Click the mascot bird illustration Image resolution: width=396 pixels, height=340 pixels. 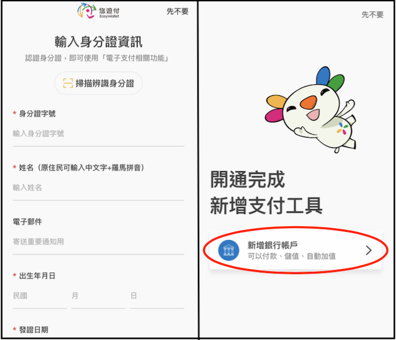pos(311,110)
